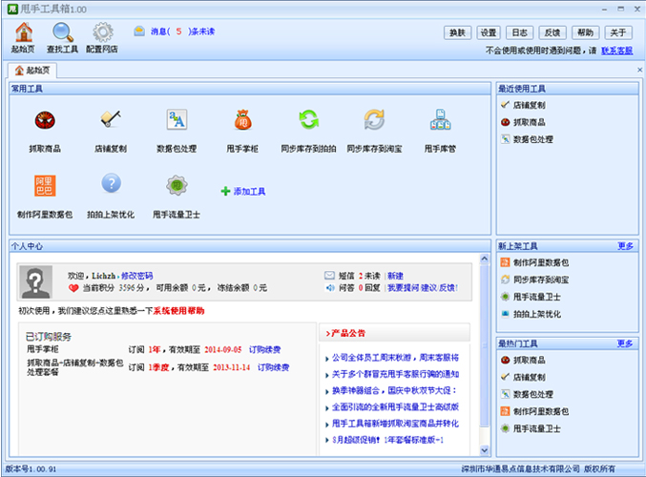
Task: Click the 换肤 button
Action: (x=457, y=32)
